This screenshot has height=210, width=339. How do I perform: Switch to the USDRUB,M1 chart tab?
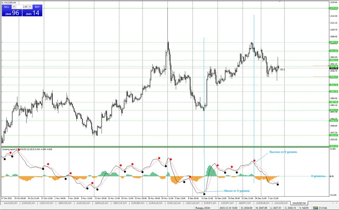click(x=263, y=203)
